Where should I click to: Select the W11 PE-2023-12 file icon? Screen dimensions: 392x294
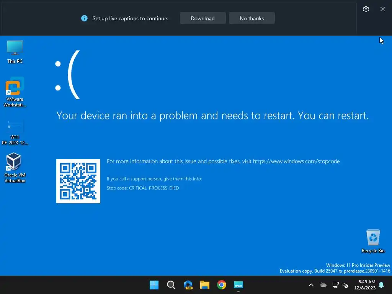15,132
